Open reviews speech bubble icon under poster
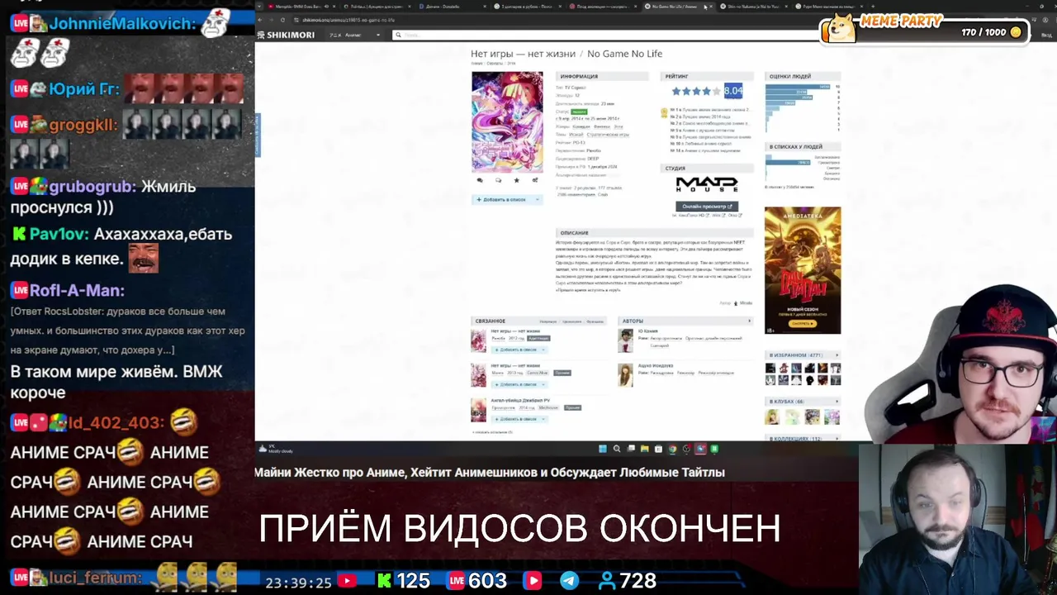 (x=498, y=180)
